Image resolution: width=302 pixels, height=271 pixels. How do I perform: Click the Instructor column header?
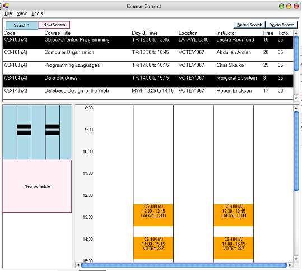[226, 33]
